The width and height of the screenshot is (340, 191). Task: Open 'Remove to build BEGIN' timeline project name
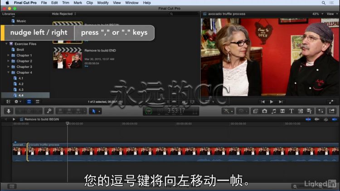pos(42,119)
